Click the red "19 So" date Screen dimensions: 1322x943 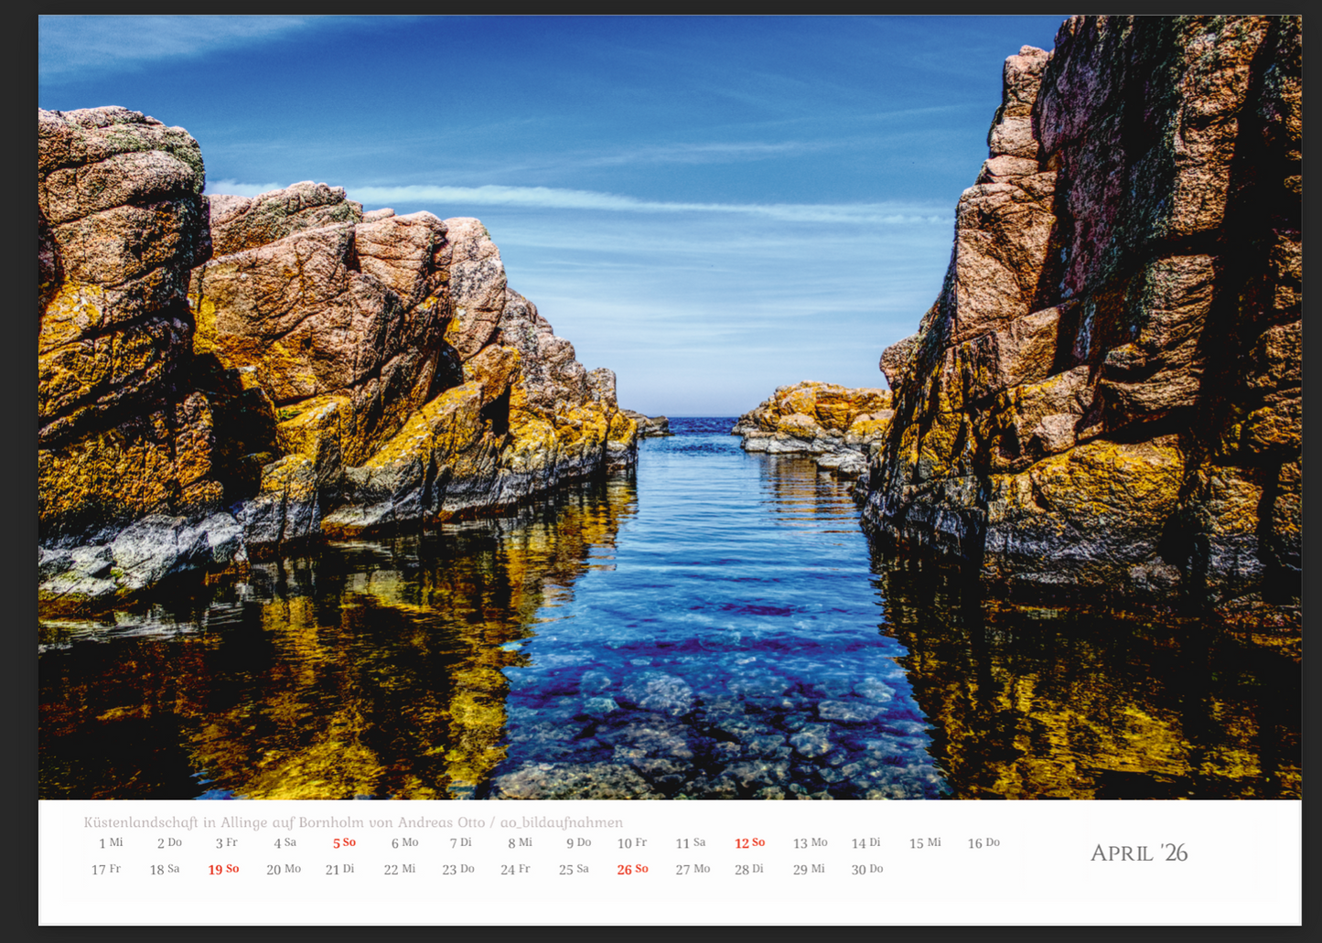click(x=223, y=870)
